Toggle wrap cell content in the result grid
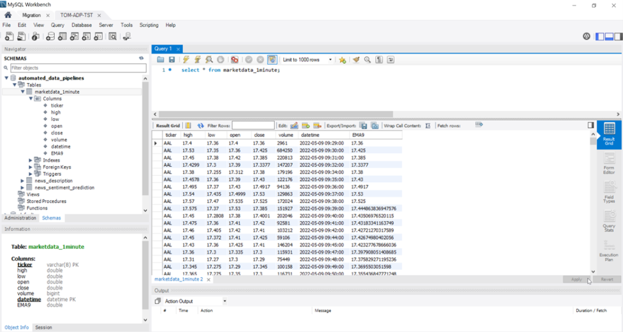The height and width of the screenshot is (332, 623). [x=428, y=125]
